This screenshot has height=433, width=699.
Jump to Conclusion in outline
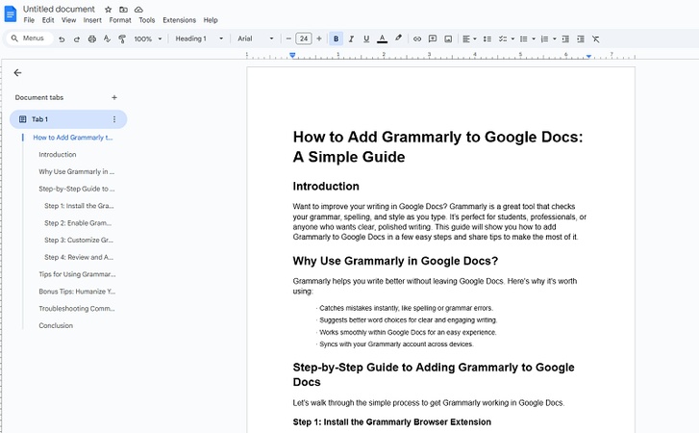(56, 325)
